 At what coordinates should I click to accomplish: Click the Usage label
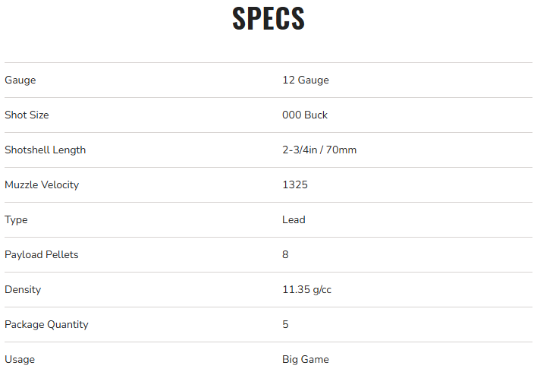(x=20, y=359)
